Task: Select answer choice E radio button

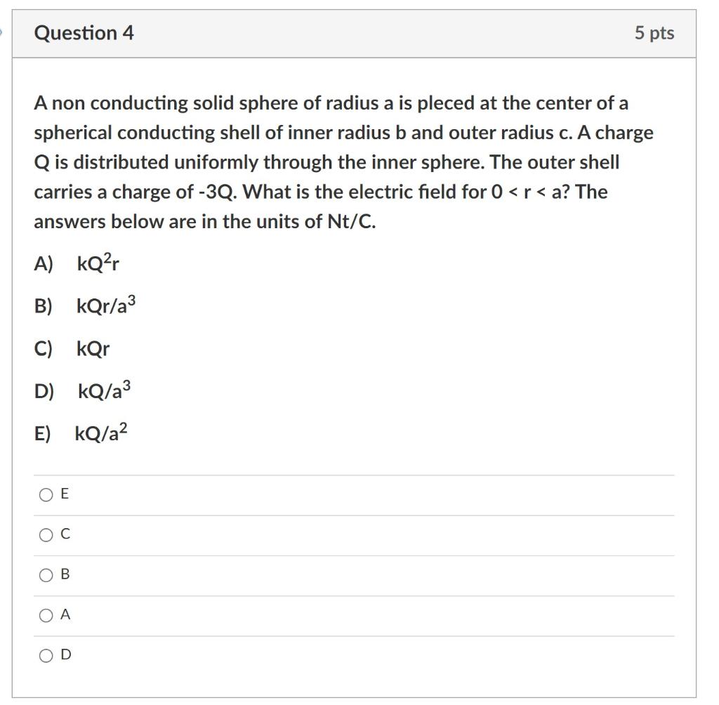Action: (x=45, y=494)
